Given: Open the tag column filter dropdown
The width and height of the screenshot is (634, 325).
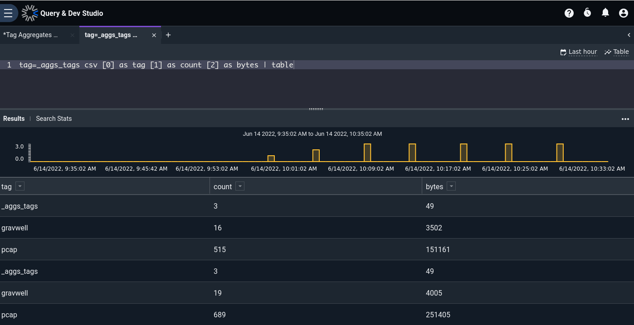Looking at the screenshot, I should pos(20,186).
